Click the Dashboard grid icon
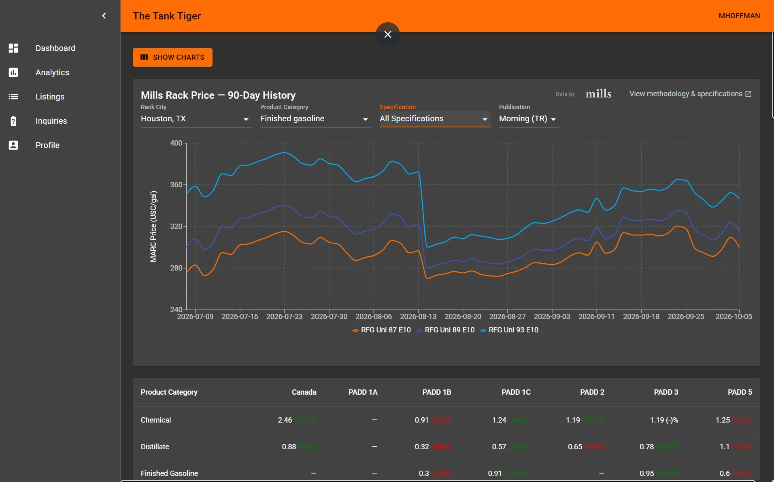Screen dimensions: 774x482 pyautogui.click(x=13, y=48)
